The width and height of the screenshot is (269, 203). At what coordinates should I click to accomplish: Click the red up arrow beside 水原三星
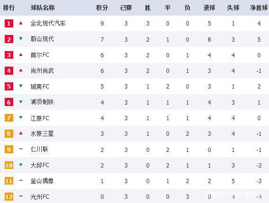(x=21, y=133)
